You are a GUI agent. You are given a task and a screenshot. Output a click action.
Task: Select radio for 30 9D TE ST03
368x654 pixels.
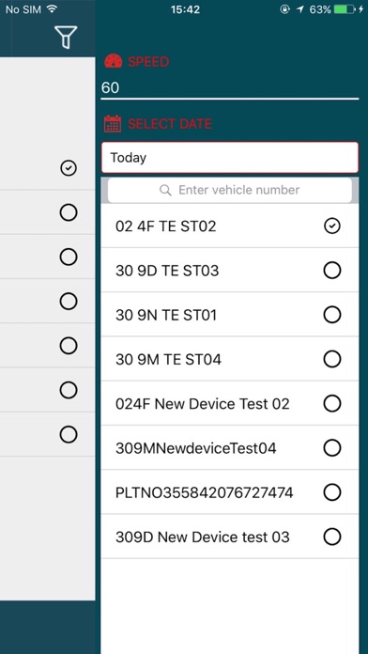click(x=331, y=271)
